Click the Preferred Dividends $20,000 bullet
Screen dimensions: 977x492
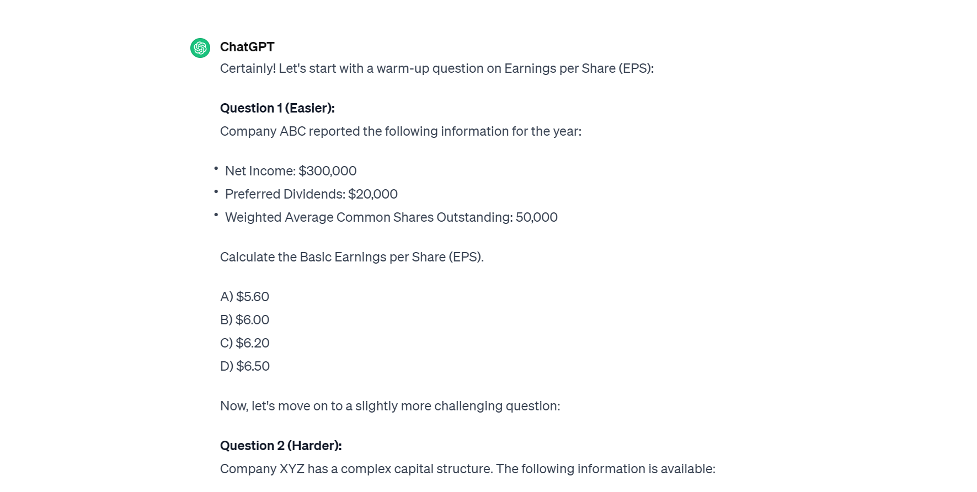311,194
